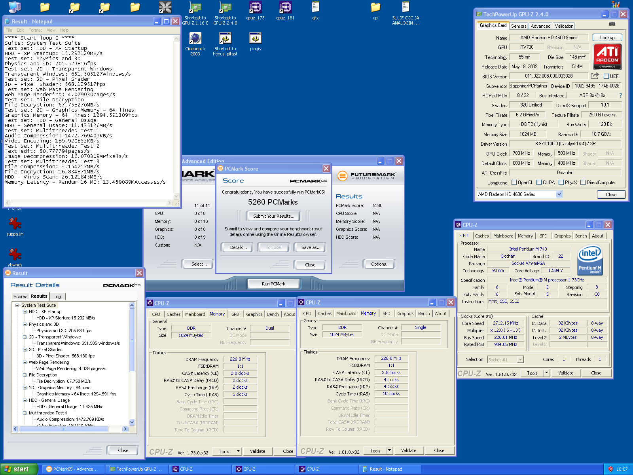Click Result Details vertical scrollbar down arrow
The height and width of the screenshot is (475, 633).
tap(132, 422)
